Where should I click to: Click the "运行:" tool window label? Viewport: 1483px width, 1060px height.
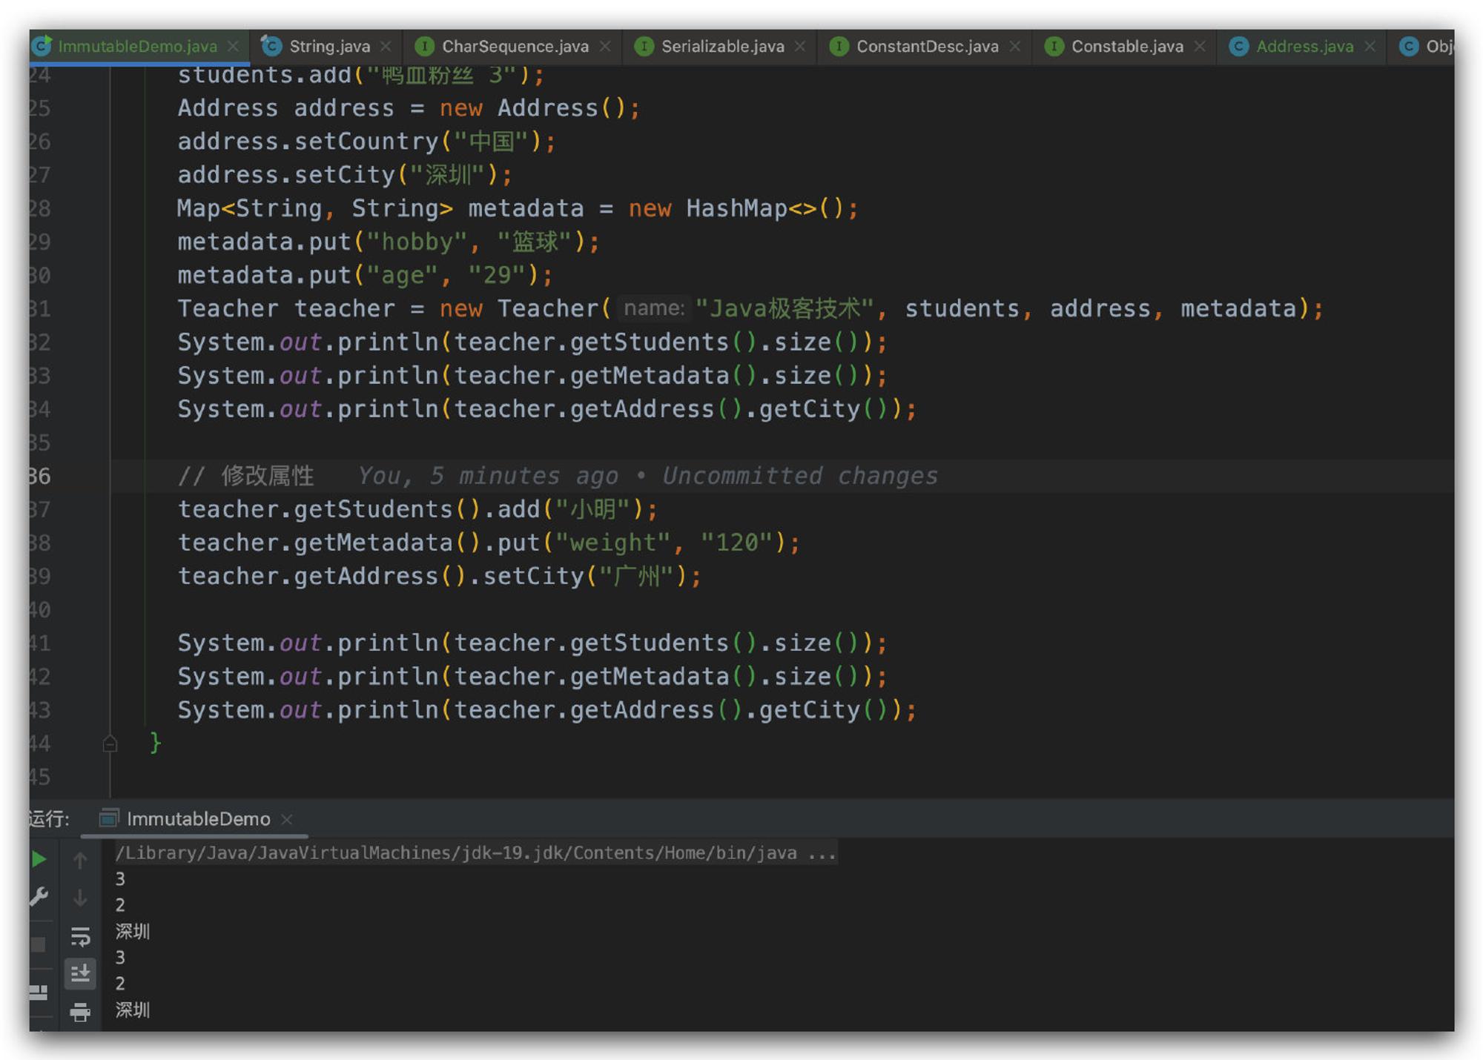[49, 818]
